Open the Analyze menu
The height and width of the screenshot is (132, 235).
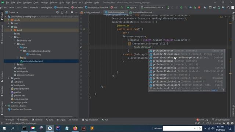(x=44, y=3)
